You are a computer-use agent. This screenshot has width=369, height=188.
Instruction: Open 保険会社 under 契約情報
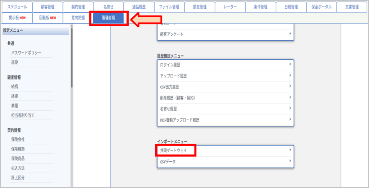coord(18,139)
